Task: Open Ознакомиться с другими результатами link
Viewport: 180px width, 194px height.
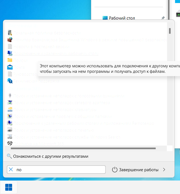Action: (51, 156)
